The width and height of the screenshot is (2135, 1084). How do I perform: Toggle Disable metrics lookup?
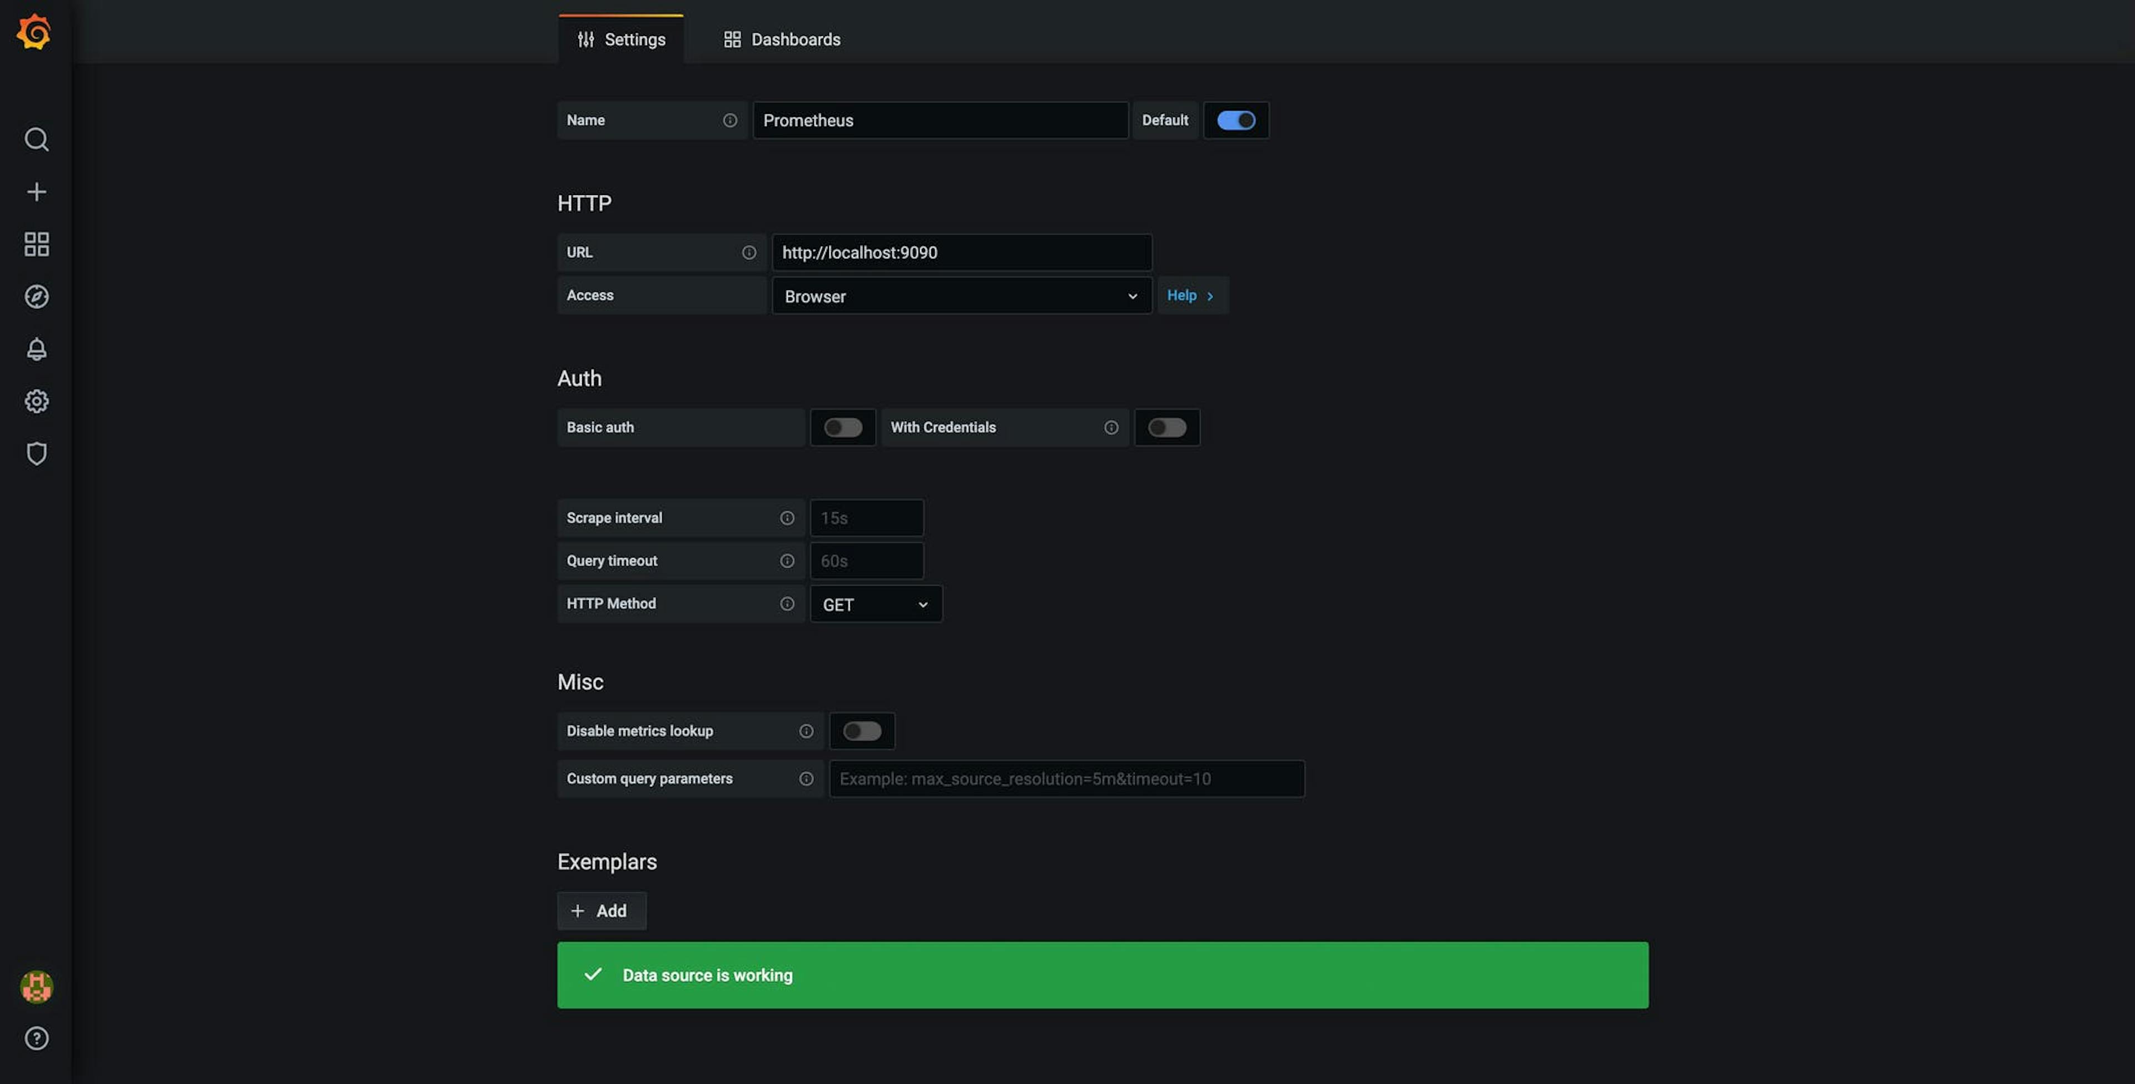[862, 731]
